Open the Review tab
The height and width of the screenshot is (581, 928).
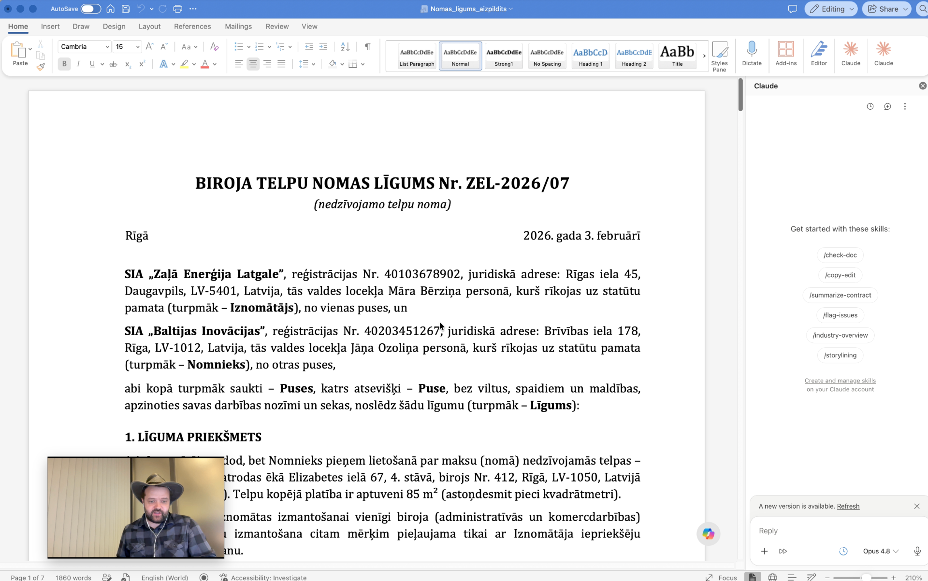pyautogui.click(x=277, y=27)
